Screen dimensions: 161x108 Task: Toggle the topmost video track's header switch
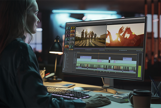click(76, 54)
